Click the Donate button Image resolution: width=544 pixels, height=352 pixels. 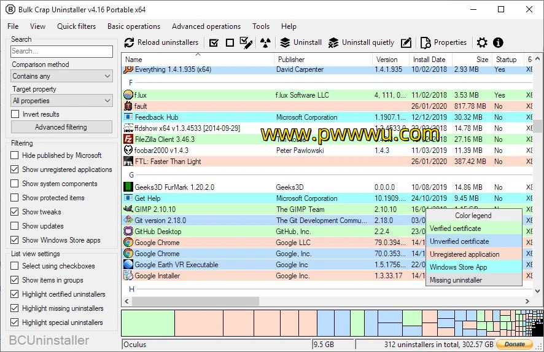(x=515, y=344)
